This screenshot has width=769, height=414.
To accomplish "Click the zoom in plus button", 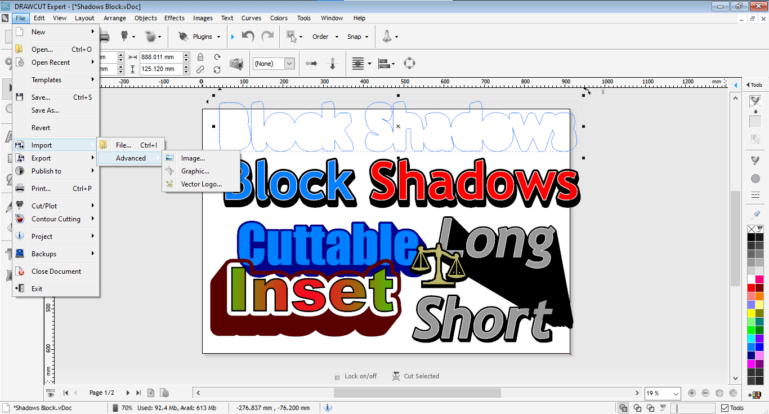I will [x=692, y=393].
